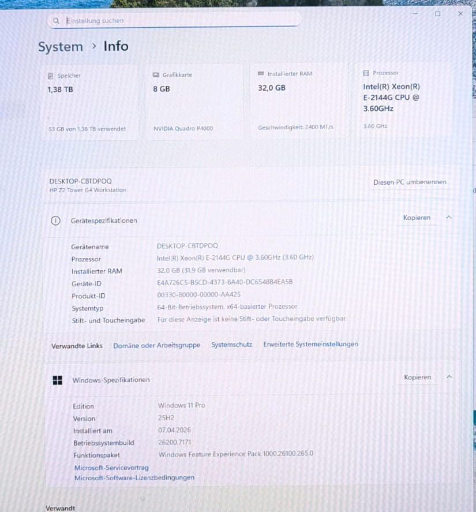Image resolution: width=476 pixels, height=512 pixels.
Task: Maximize the Settings window
Action: (437, 14)
